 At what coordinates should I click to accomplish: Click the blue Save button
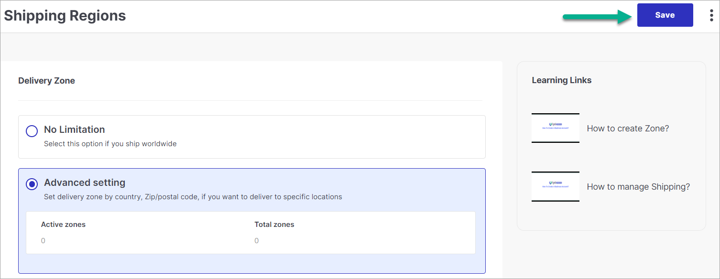click(665, 15)
